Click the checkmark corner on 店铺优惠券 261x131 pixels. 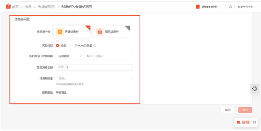coord(88,28)
